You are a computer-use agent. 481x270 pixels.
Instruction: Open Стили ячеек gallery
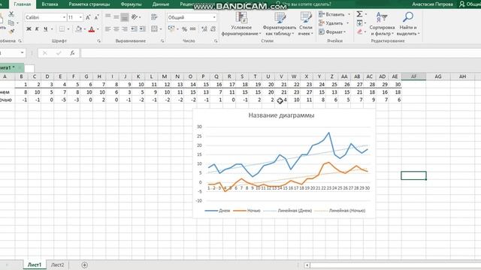(306, 24)
